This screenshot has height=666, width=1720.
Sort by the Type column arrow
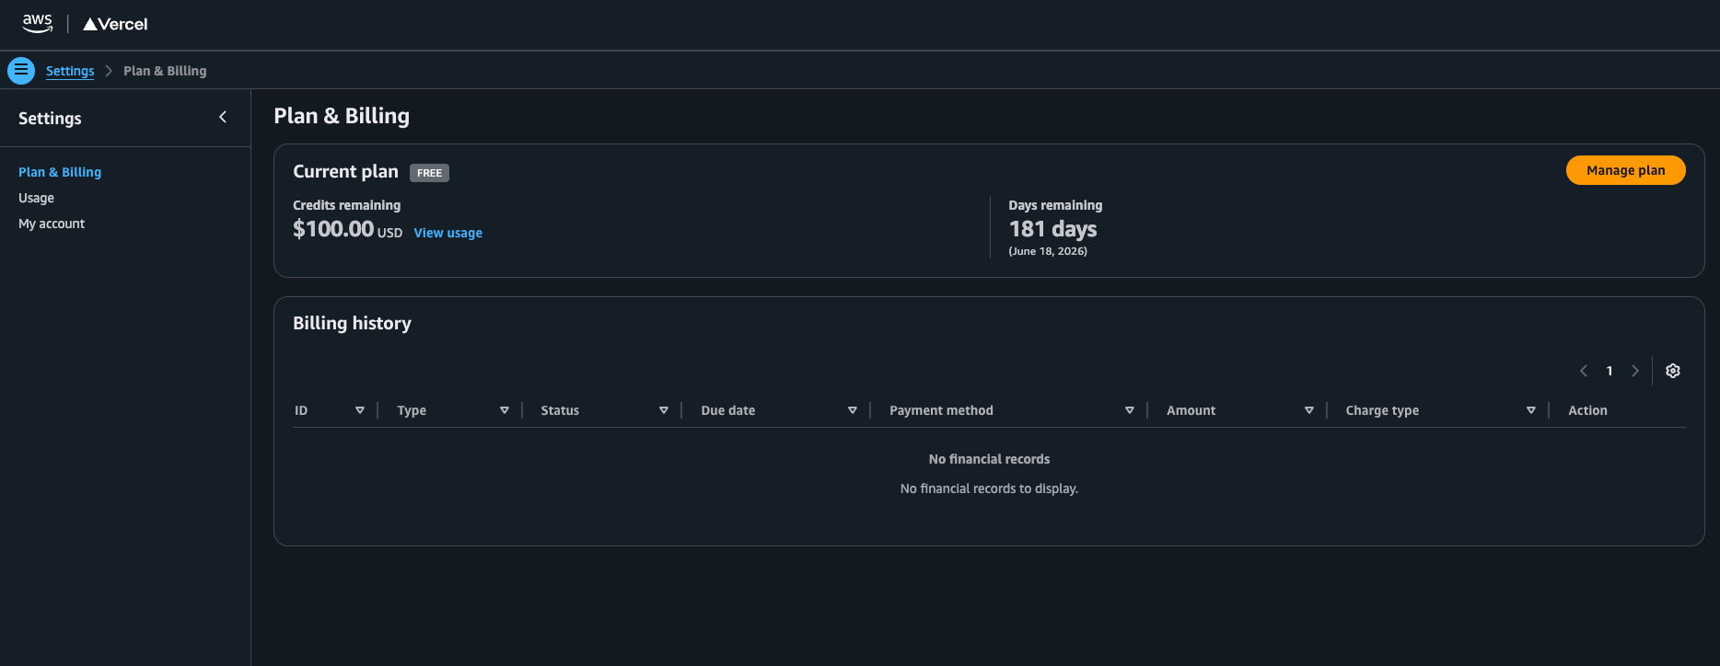pyautogui.click(x=505, y=410)
